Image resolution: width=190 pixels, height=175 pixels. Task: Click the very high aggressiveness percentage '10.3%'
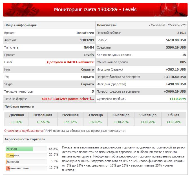click(54, 167)
